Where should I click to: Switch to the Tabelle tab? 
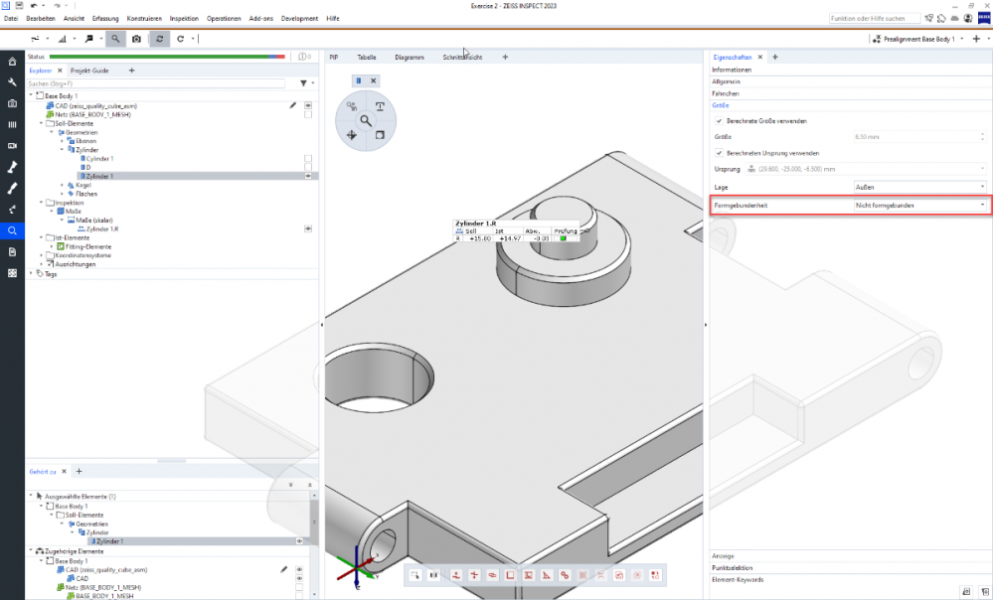[367, 58]
